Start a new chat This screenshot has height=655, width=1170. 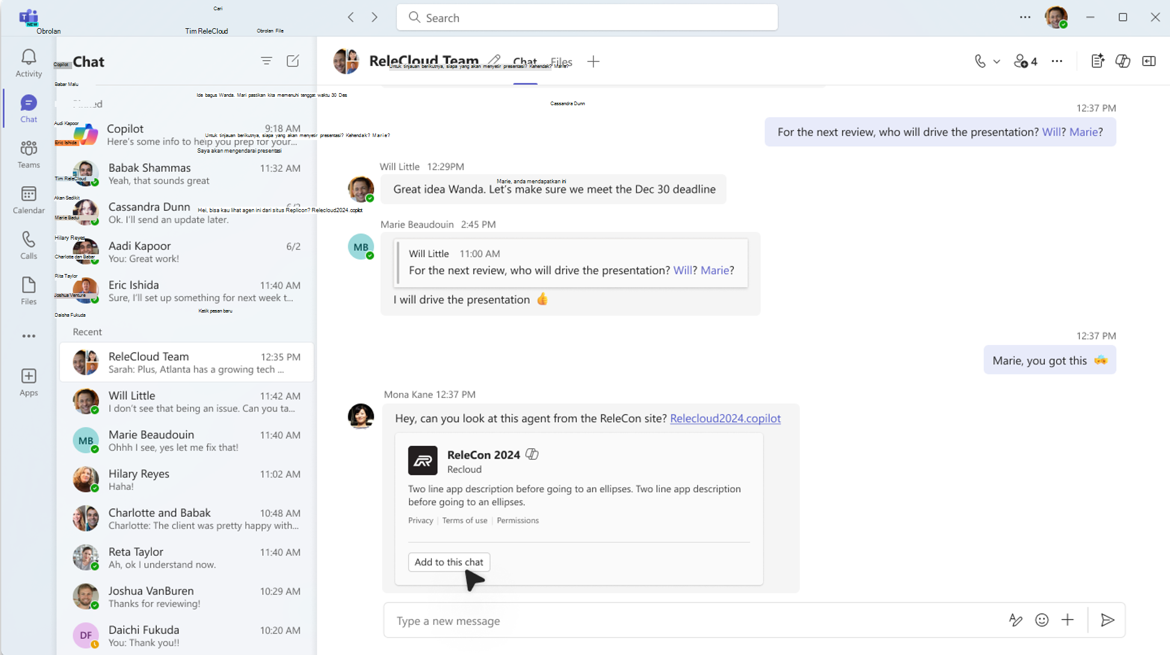(293, 61)
